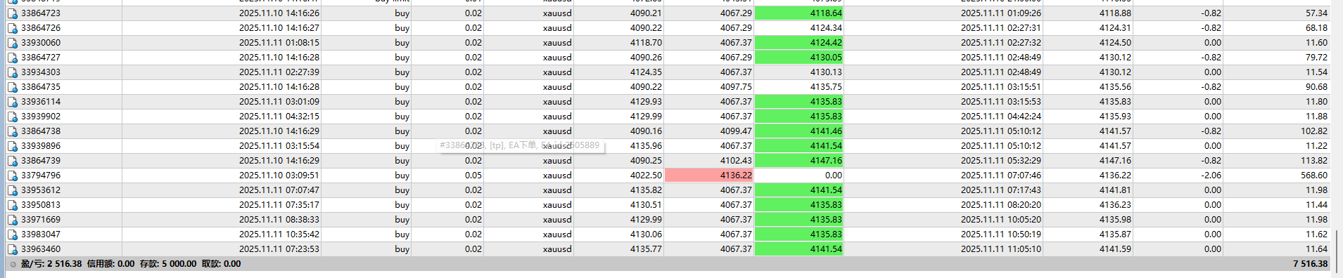Pick the order icon next to 33950813
Image resolution: width=1343 pixels, height=278 pixels.
(x=12, y=205)
